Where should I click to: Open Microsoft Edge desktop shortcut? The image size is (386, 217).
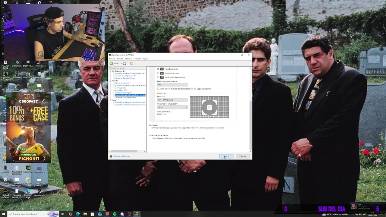[x=28, y=193]
